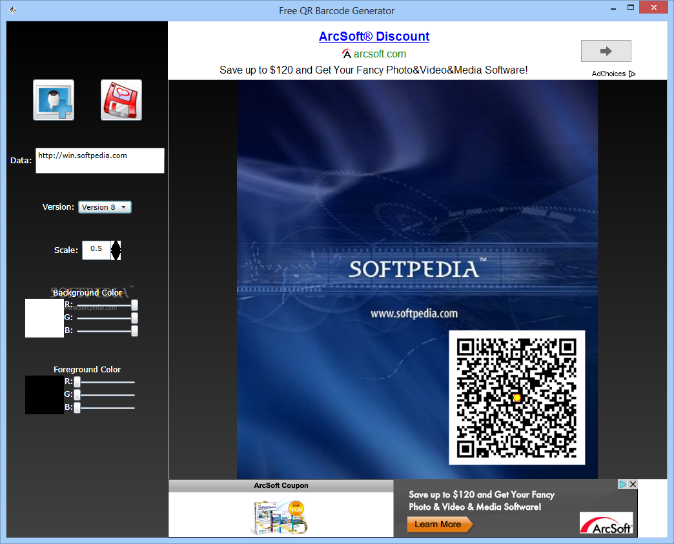Click the arrow button in top ad
Screen dimensions: 674x544
tap(606, 51)
